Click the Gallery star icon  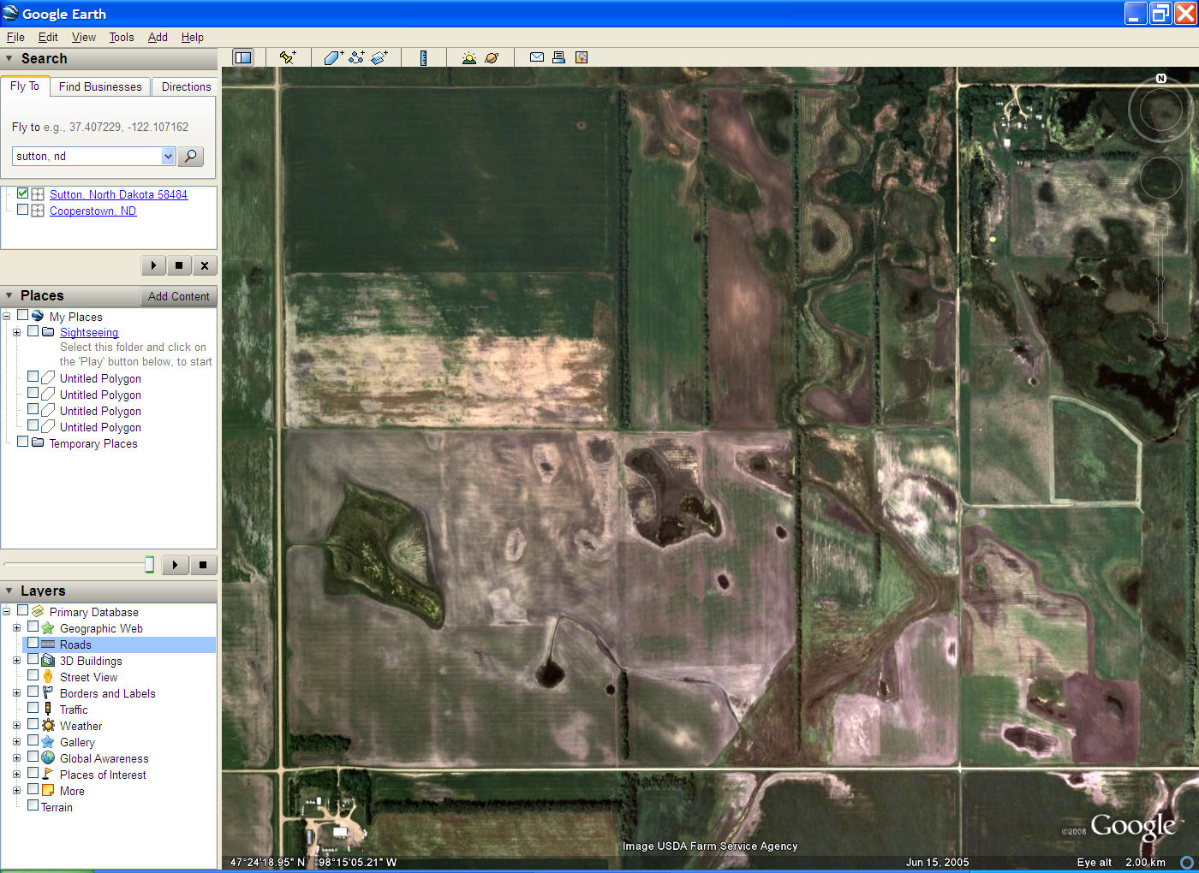click(48, 741)
